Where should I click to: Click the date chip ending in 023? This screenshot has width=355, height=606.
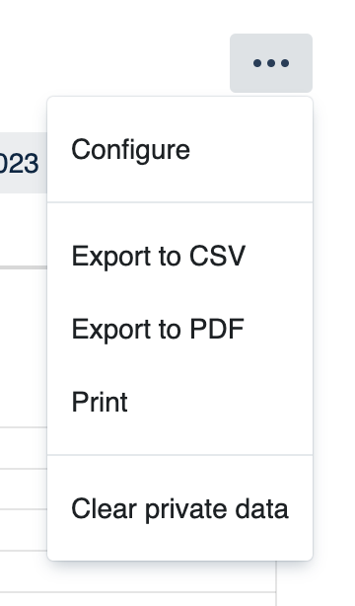click(x=22, y=163)
